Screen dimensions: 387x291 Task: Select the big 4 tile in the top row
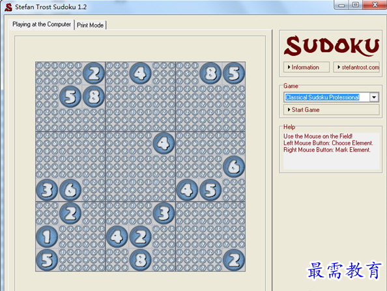(x=141, y=74)
